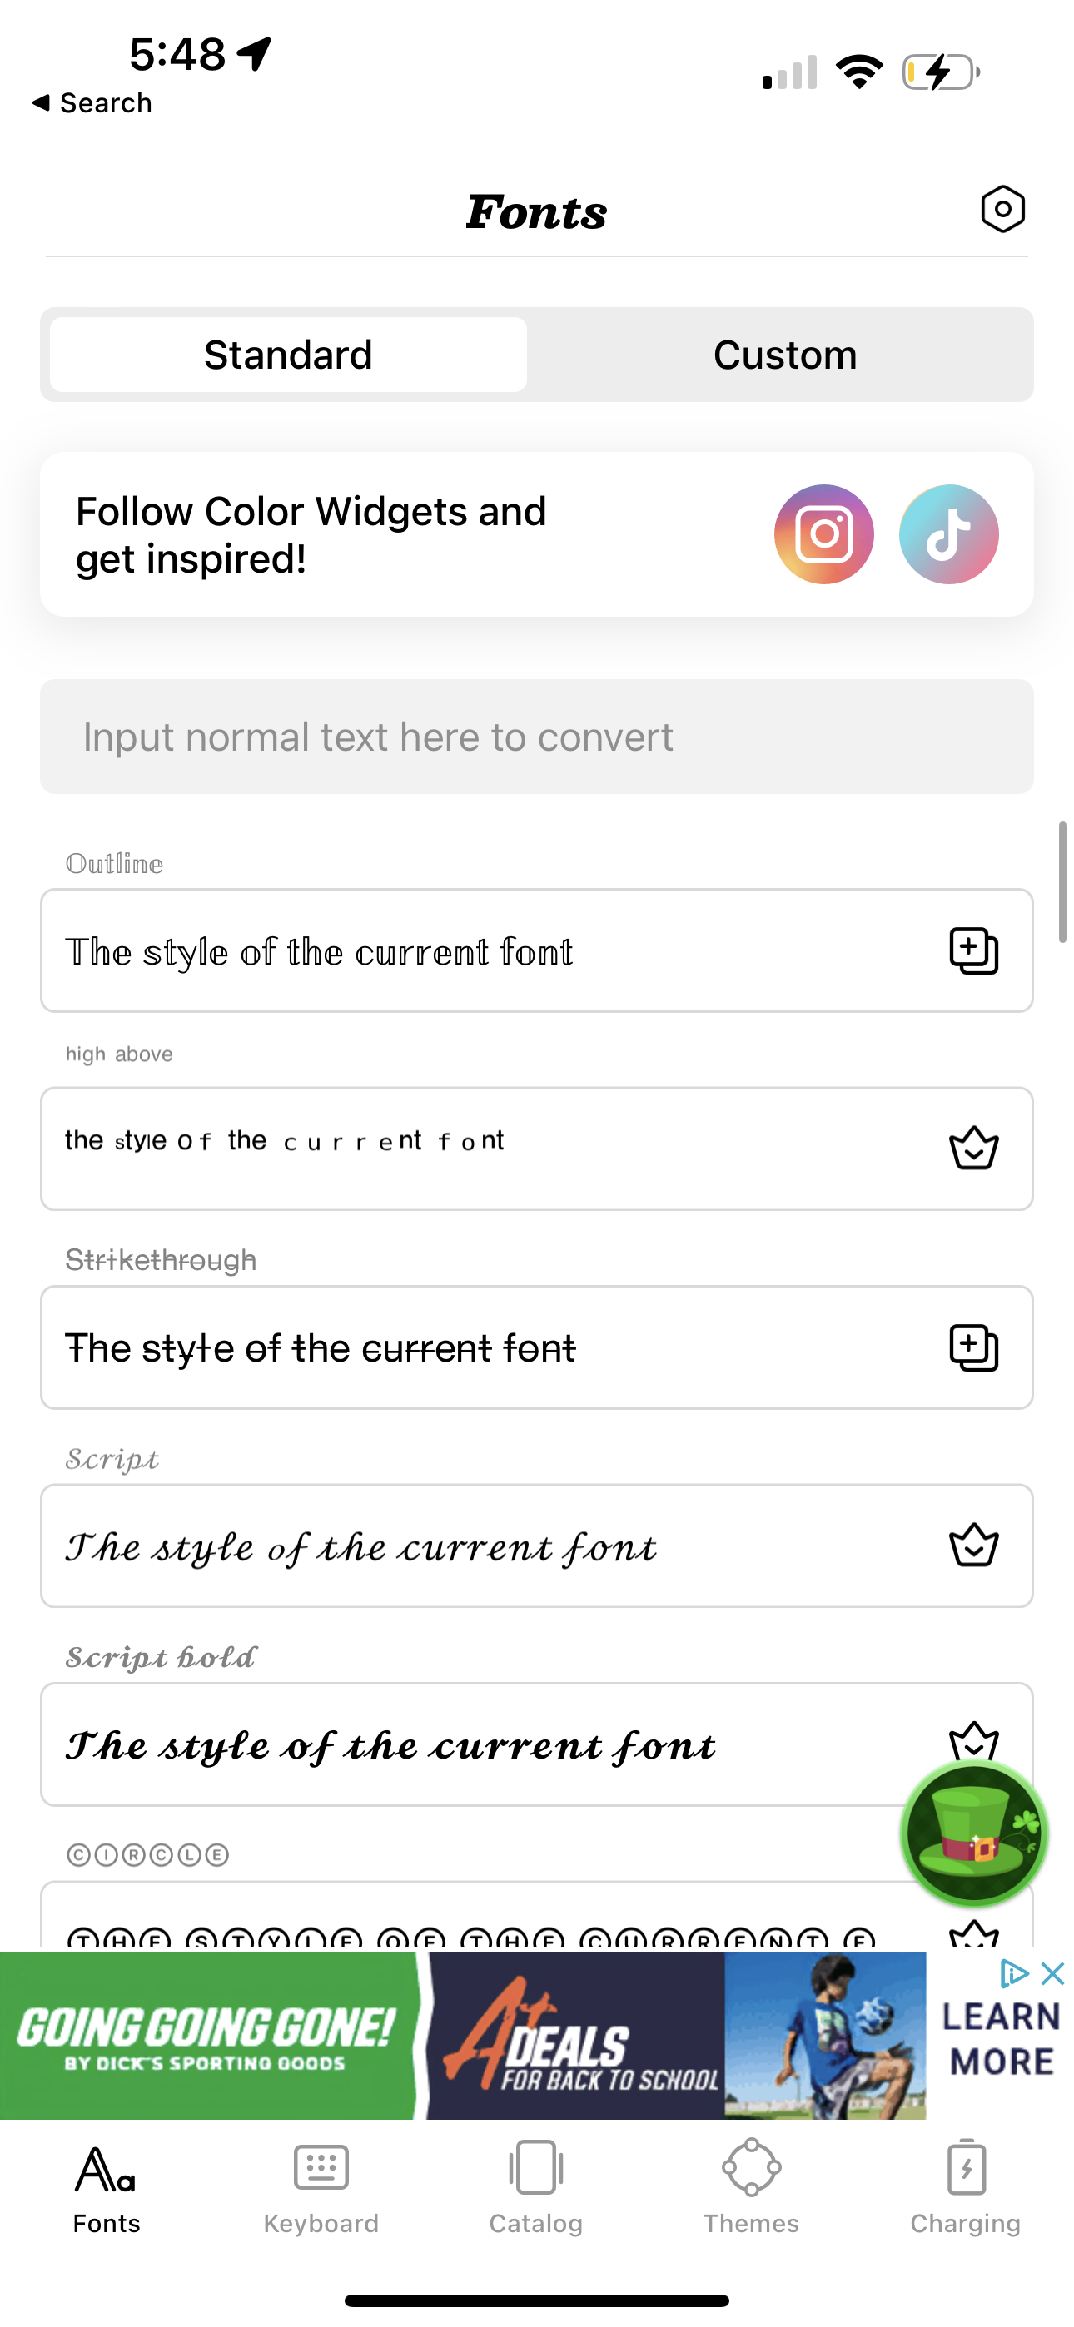Switch to the Custom fonts segment
Screen dimensions: 1074x2327
click(785, 355)
